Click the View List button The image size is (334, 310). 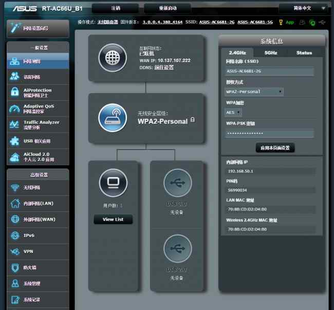click(x=113, y=219)
